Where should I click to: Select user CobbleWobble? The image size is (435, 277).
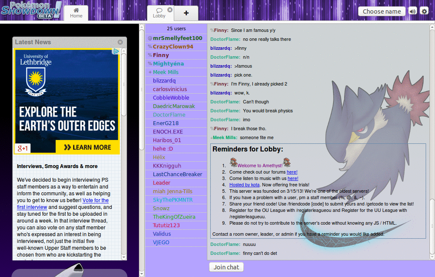click(176, 98)
